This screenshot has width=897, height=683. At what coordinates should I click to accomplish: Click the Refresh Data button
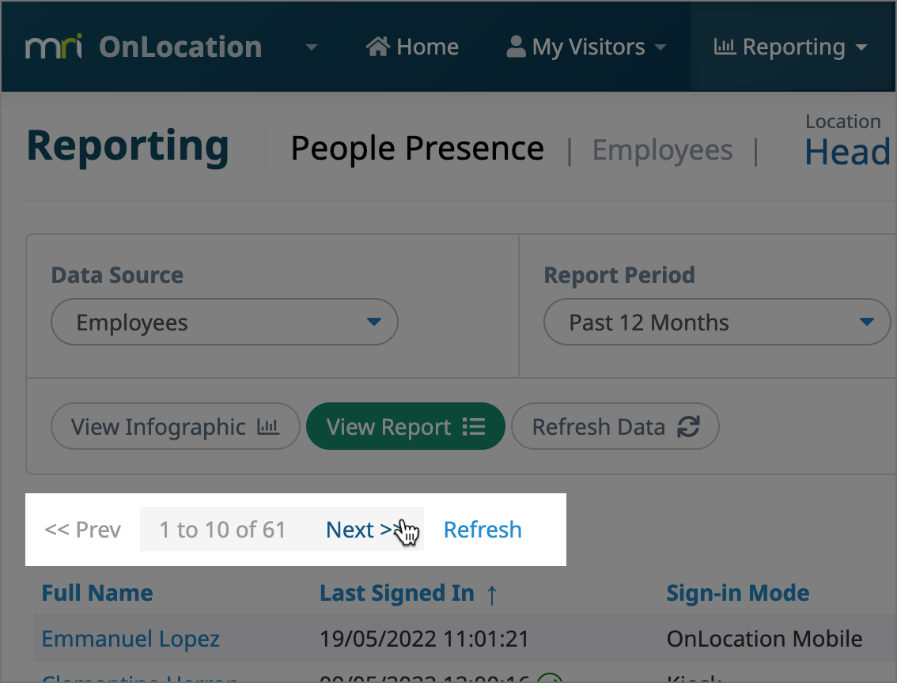[615, 426]
